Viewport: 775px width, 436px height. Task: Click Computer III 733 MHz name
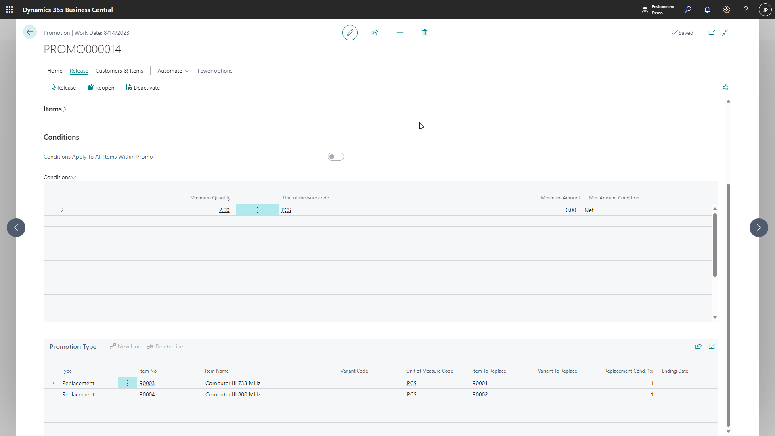pyautogui.click(x=233, y=383)
